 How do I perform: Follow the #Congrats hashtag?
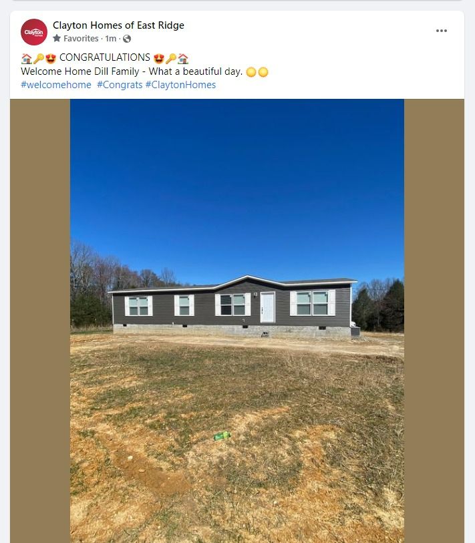[120, 85]
